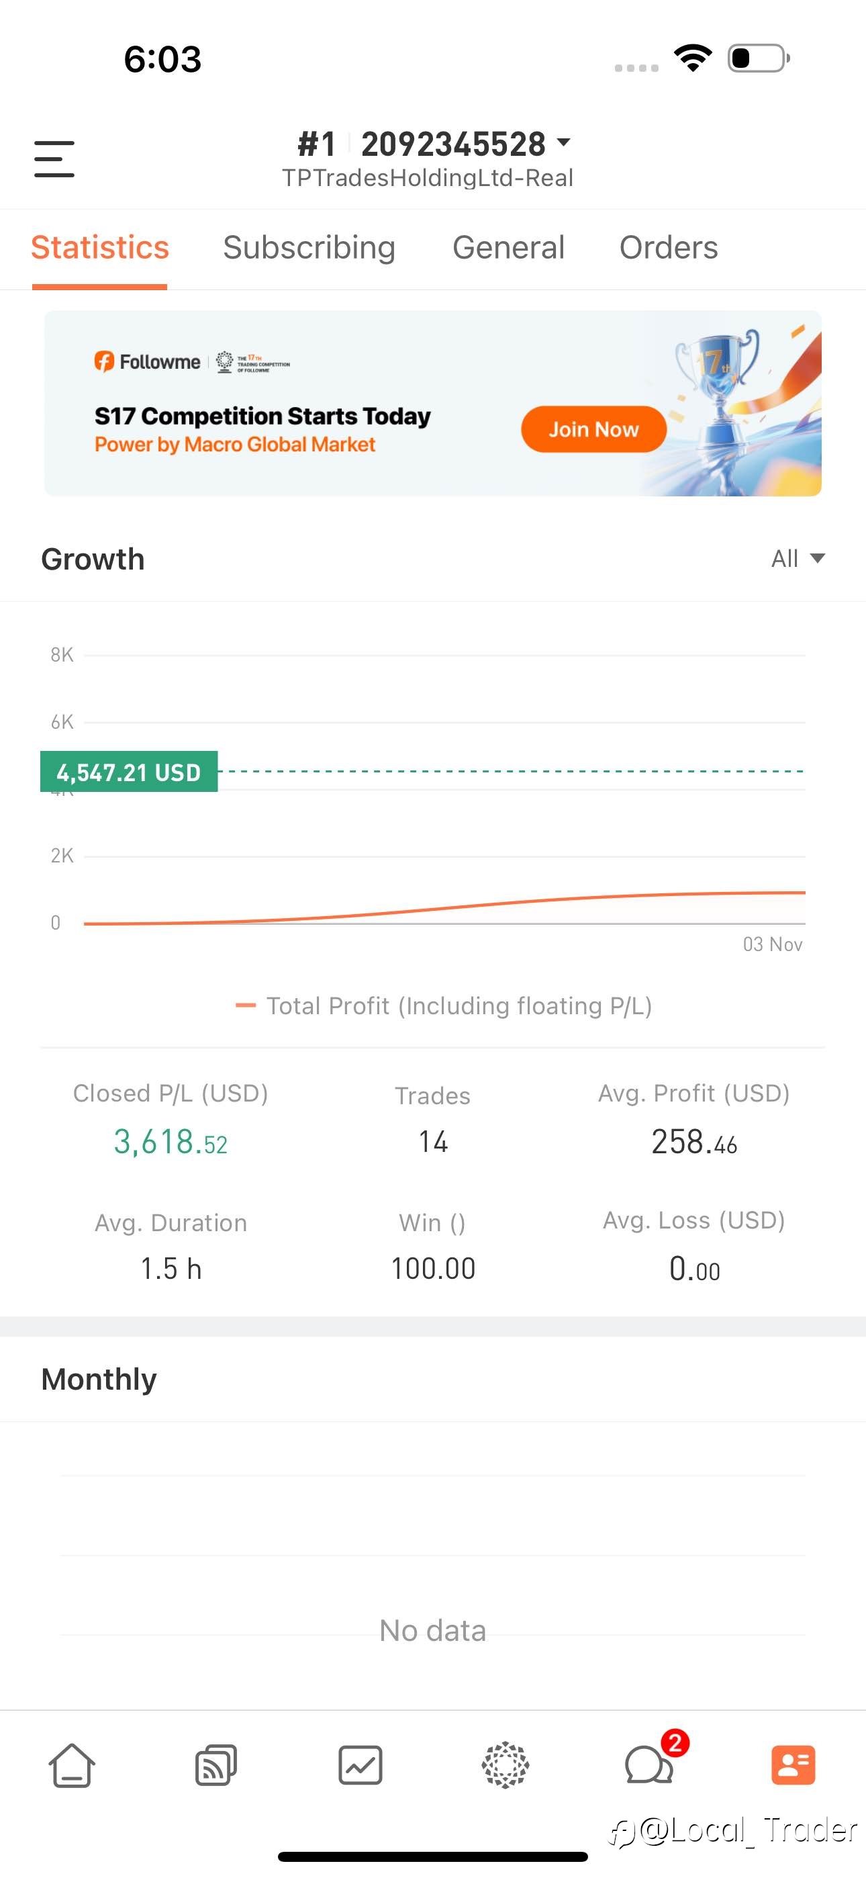Image resolution: width=866 pixels, height=1878 pixels.
Task: Switch to the Subscribing tab
Action: point(309,247)
